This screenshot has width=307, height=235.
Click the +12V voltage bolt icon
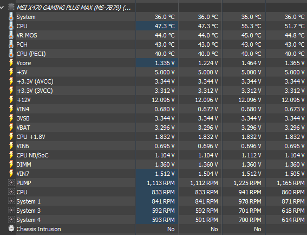(11, 100)
